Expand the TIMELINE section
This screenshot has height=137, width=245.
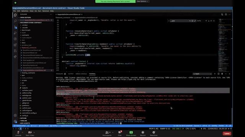pos(23,121)
